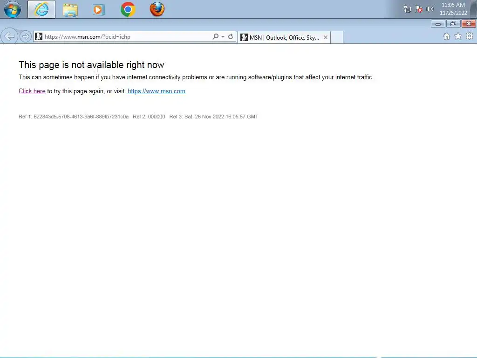Close the MSN tab with its X
Image resolution: width=477 pixels, height=358 pixels.
click(x=326, y=37)
